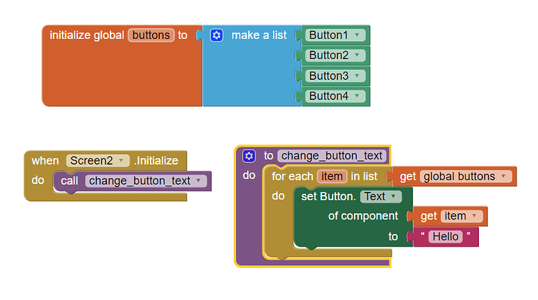Click the buttons name field in initialize global block
The width and height of the screenshot is (538, 300).
pos(151,35)
